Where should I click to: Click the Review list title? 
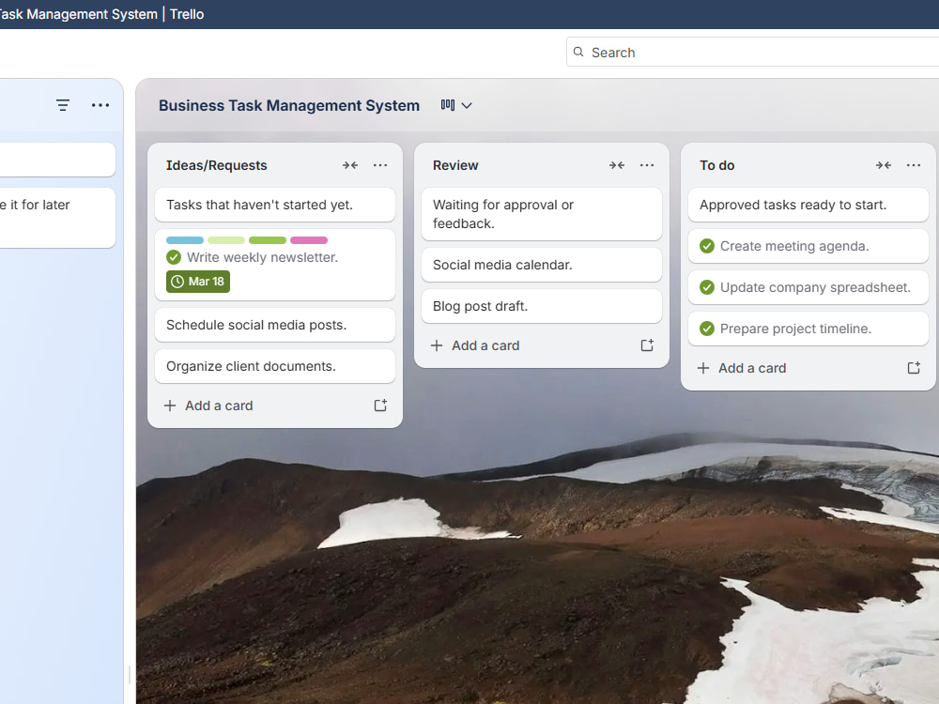point(455,165)
